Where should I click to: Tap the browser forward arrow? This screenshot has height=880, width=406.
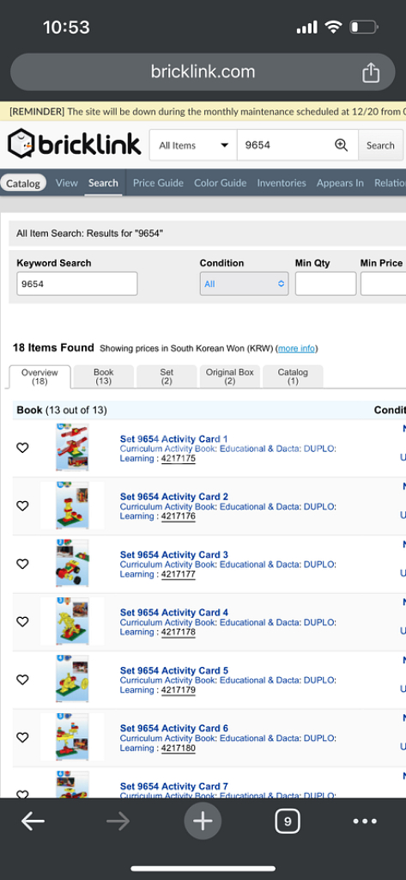tap(118, 822)
